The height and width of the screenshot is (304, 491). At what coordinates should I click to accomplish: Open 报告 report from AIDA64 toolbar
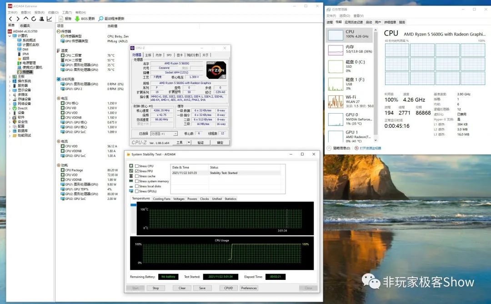pos(65,19)
